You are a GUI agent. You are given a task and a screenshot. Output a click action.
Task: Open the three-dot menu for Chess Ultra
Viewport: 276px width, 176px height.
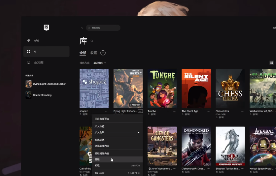click(242, 111)
